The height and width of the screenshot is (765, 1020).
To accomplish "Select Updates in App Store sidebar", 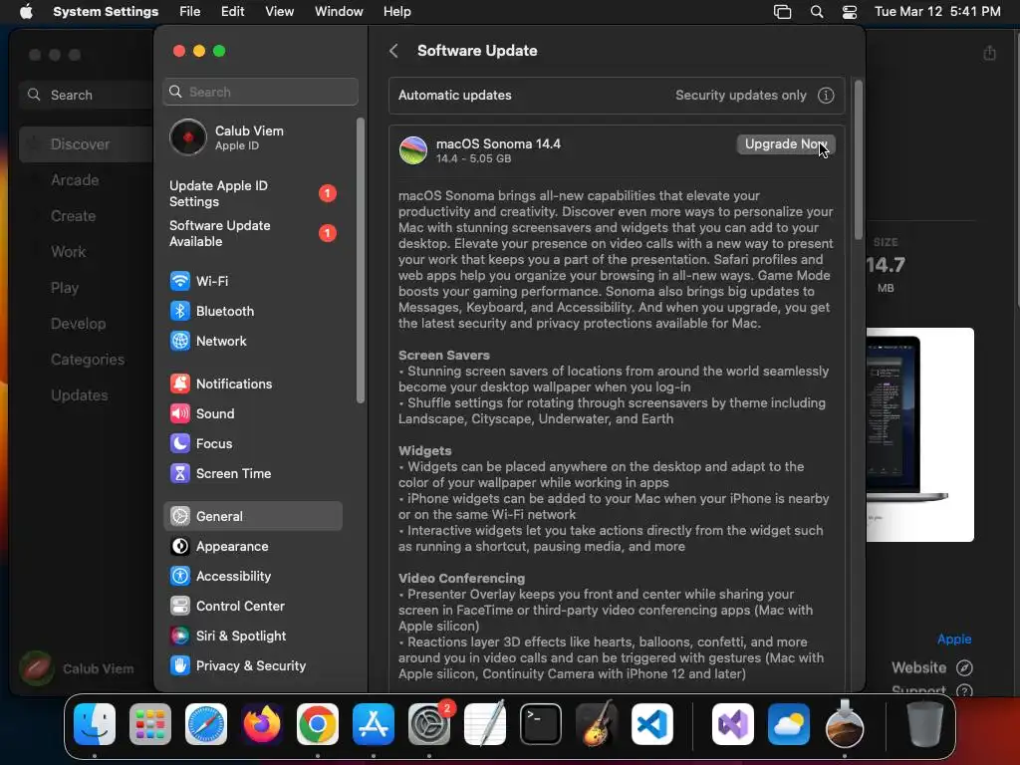I will (x=80, y=394).
